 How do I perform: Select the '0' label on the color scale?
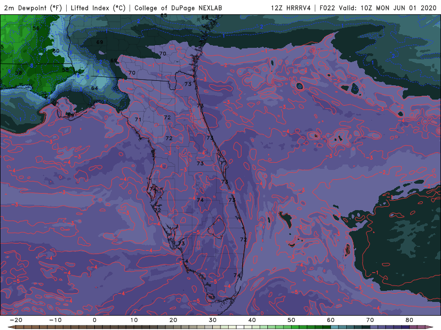pos(94,320)
